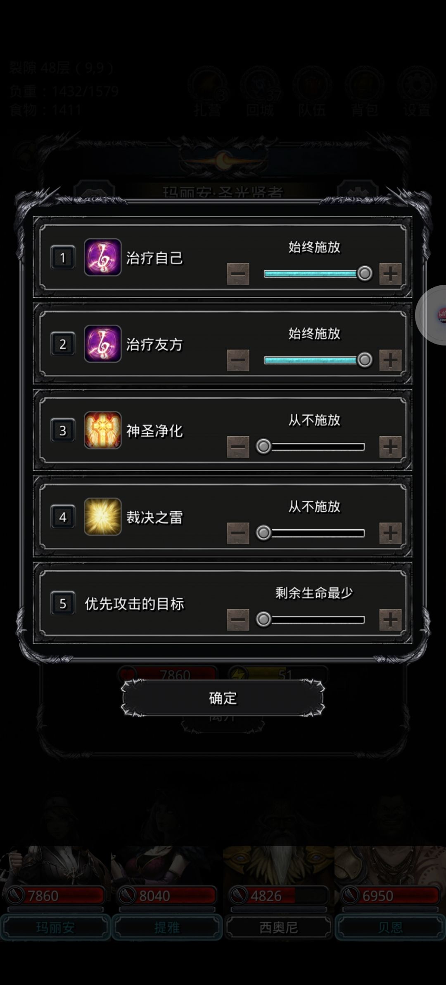Change 优先攻击的目标 option with plus
The image size is (446, 985).
390,619
